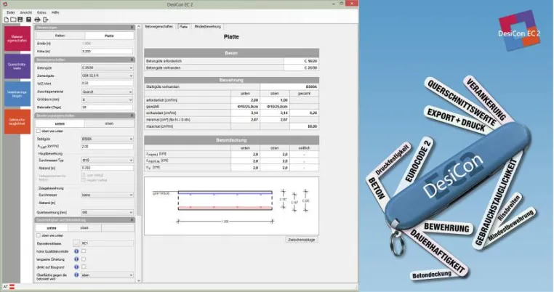The width and height of the screenshot is (554, 292).
Task: Collapse the Bewehrungseigenschaften section header
Action: click(84, 115)
